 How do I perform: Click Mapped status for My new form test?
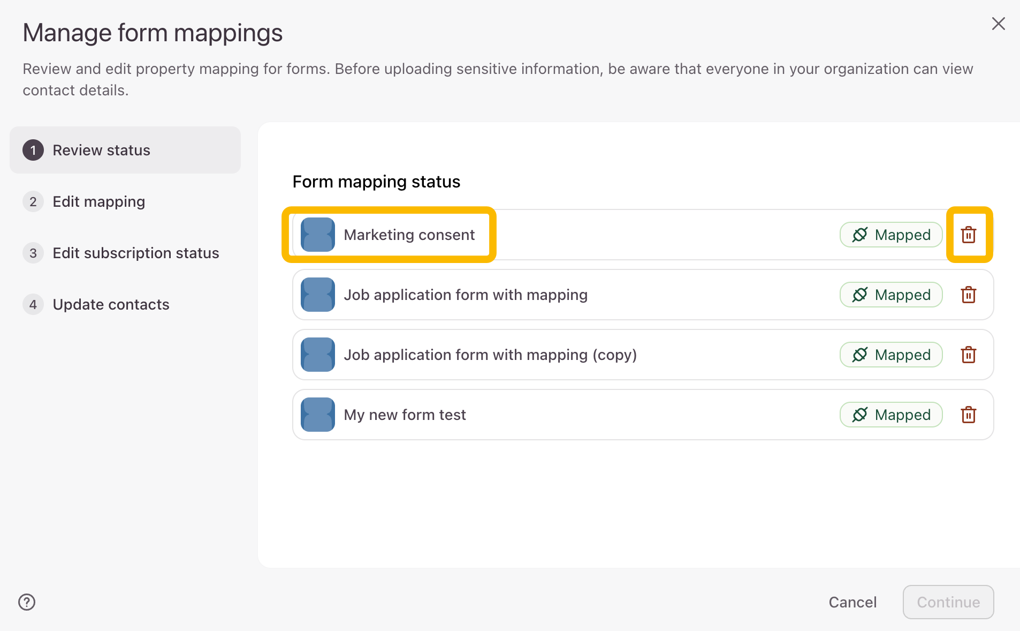(890, 415)
